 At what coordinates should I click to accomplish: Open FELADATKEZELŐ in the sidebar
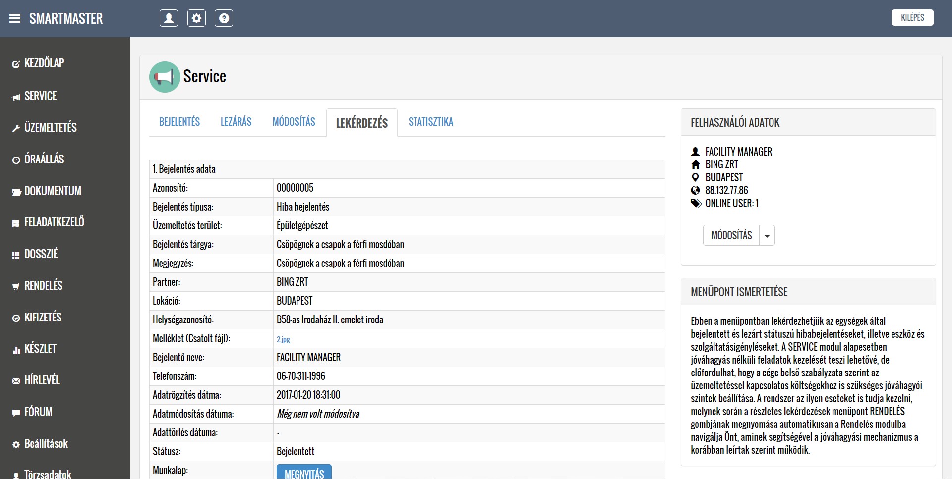click(x=54, y=222)
